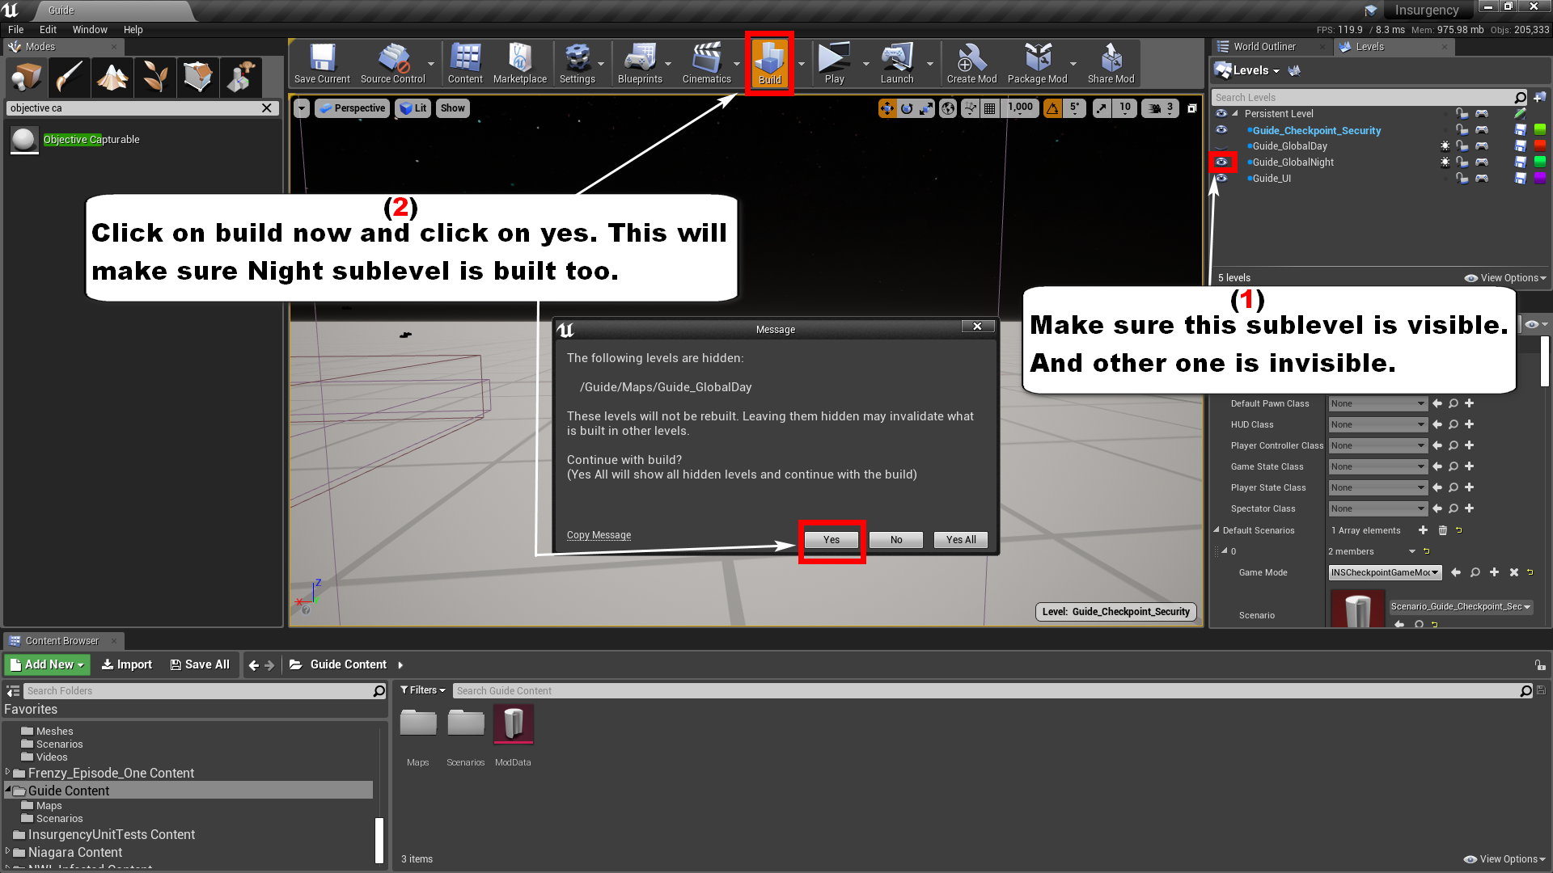Click the green color swatch for Guide_GlobalNight
This screenshot has width=1553, height=873.
pos(1540,162)
